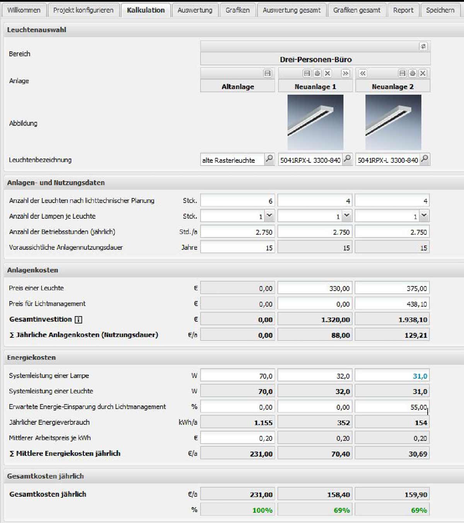Click the Neuanlage 1 luminaire designation field
464x523 pixels.
(310, 160)
